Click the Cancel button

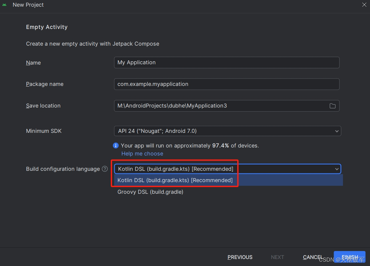point(312,257)
